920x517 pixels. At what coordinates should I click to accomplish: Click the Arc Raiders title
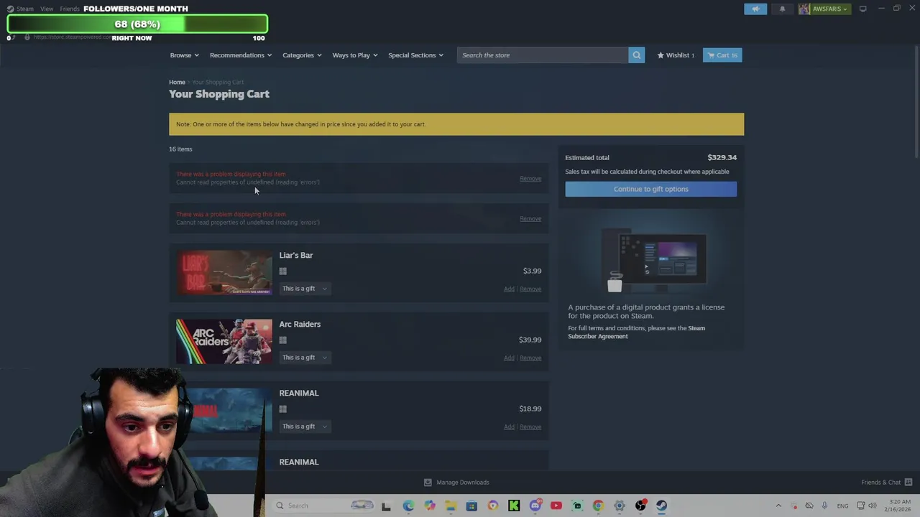pos(300,325)
